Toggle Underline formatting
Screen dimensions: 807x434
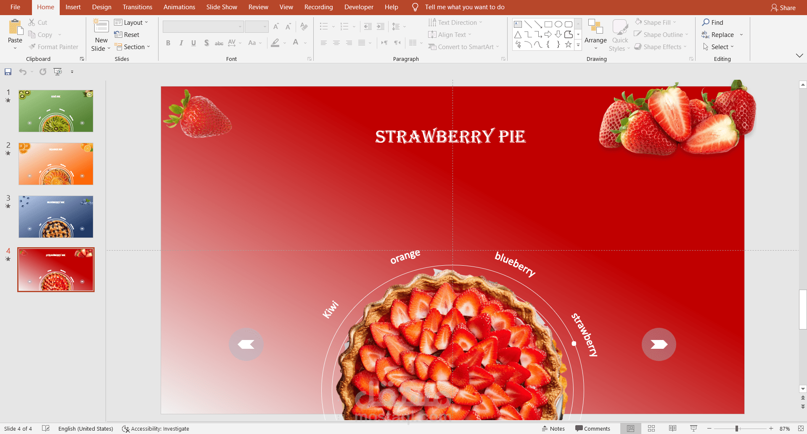194,43
